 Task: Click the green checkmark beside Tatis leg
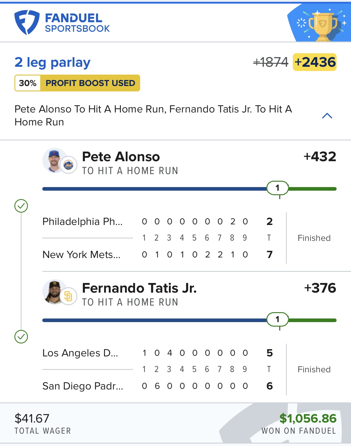pos(21,337)
